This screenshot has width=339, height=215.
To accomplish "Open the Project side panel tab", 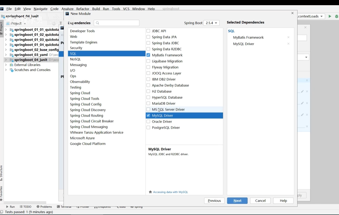I will pyautogui.click(x=1, y=28).
